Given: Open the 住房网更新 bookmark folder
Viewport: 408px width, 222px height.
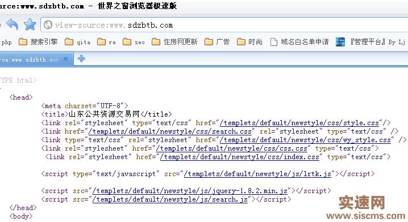Looking at the screenshot, I should (x=174, y=42).
